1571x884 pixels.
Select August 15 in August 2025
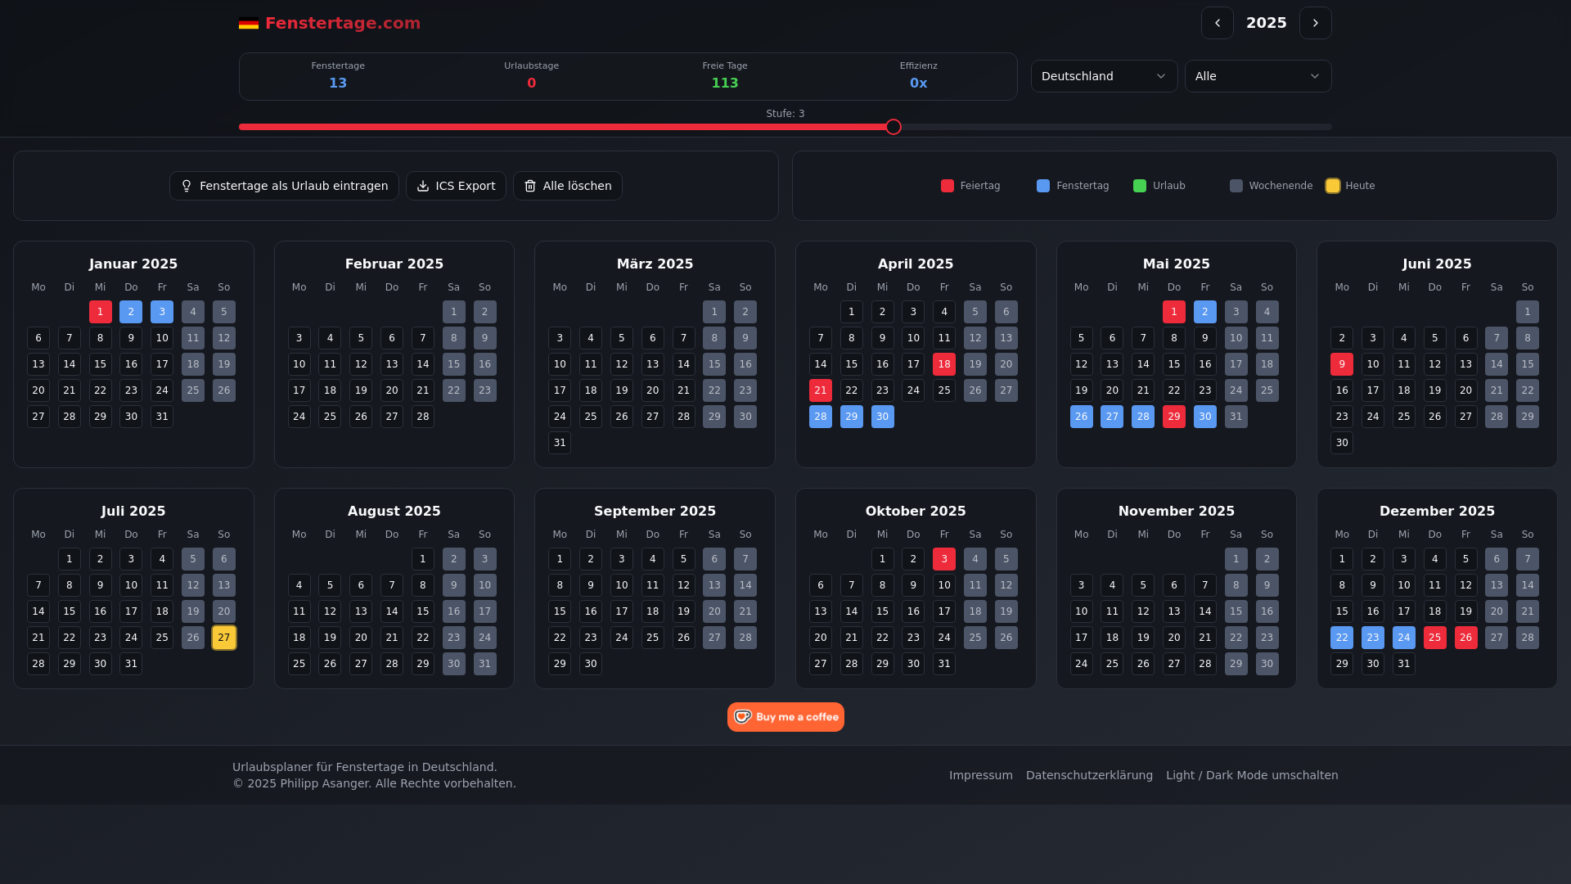(x=423, y=611)
